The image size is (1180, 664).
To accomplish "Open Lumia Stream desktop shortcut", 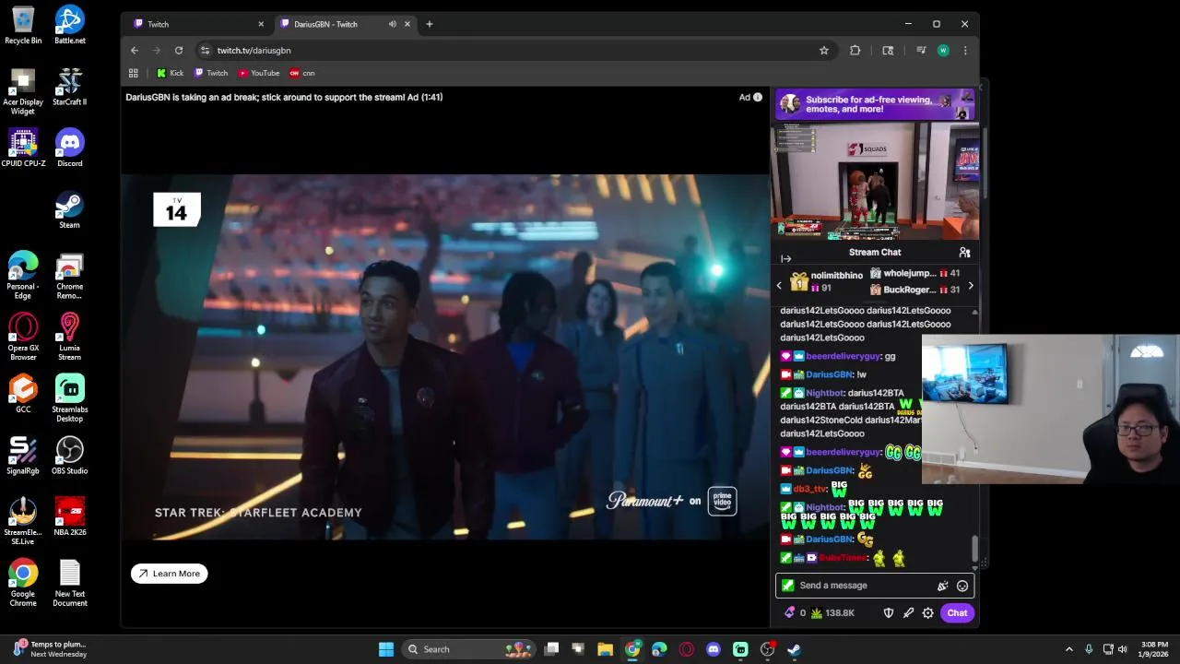I will coord(70,337).
